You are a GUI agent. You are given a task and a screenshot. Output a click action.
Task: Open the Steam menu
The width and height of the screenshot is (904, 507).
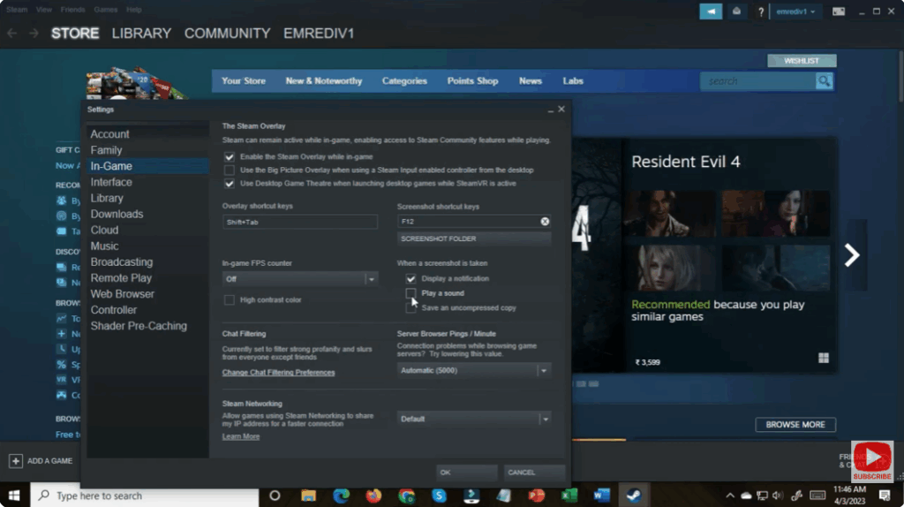coord(17,9)
